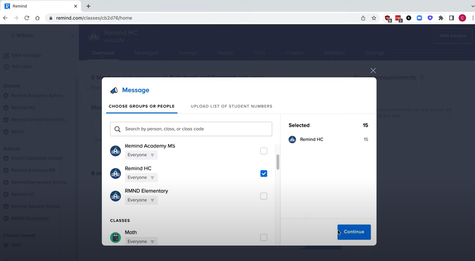Open the People tab
This screenshot has width=475, height=261.
coord(225,53)
